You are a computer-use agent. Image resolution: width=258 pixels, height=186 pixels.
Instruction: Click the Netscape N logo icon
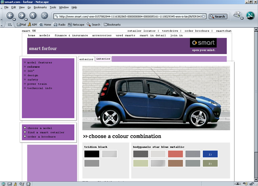pyautogui.click(x=250, y=16)
